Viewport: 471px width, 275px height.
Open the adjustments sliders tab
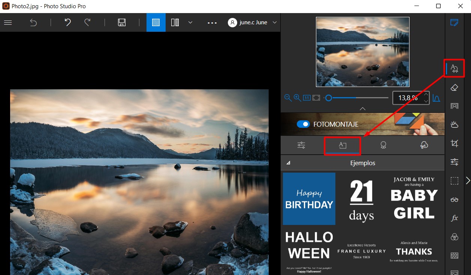(x=301, y=145)
